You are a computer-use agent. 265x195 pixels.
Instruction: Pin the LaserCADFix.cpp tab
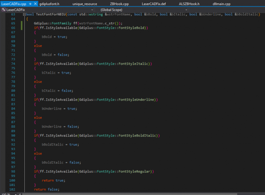click(x=29, y=4)
